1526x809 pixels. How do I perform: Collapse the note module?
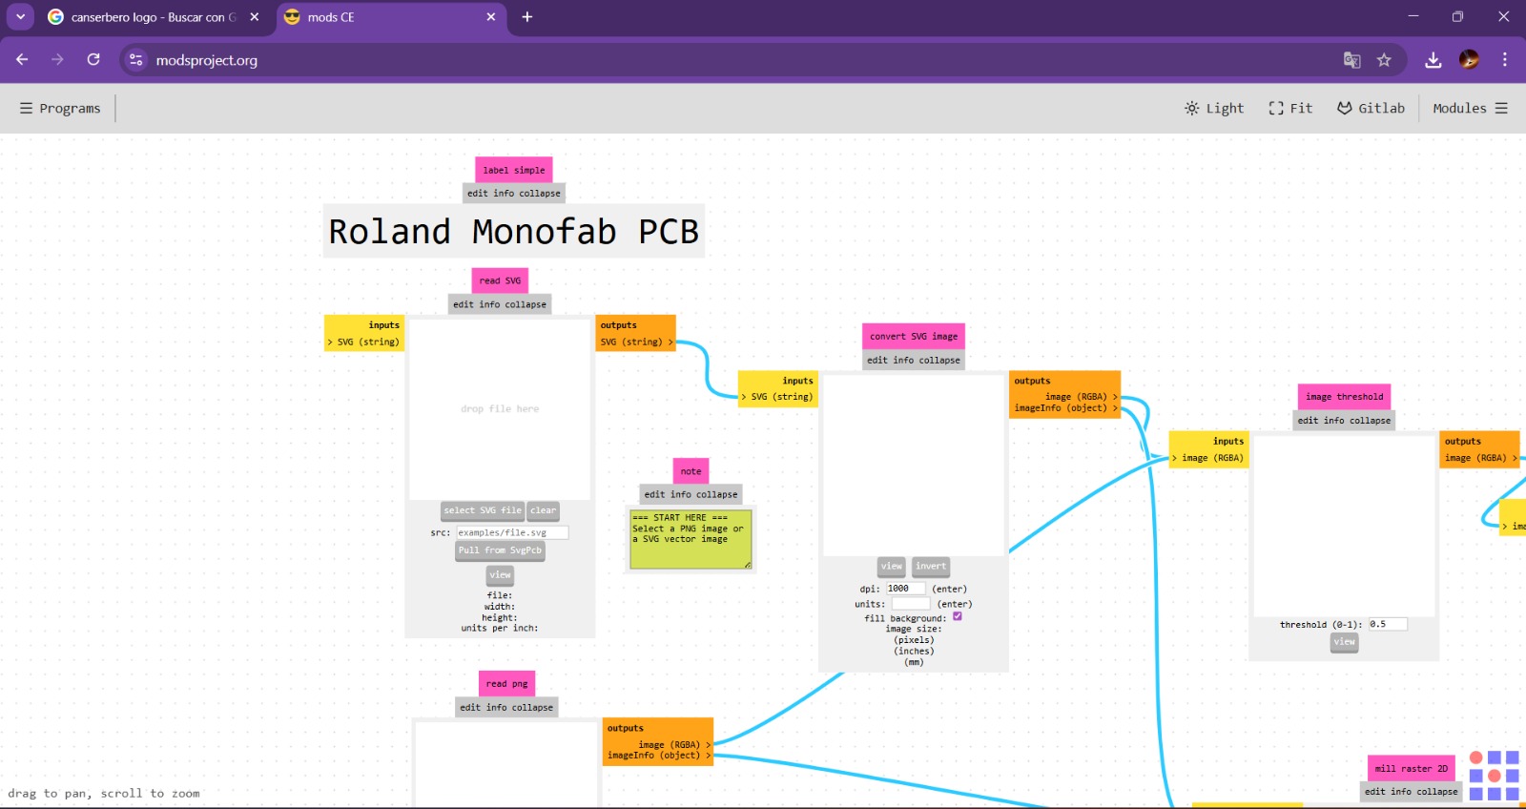(716, 495)
